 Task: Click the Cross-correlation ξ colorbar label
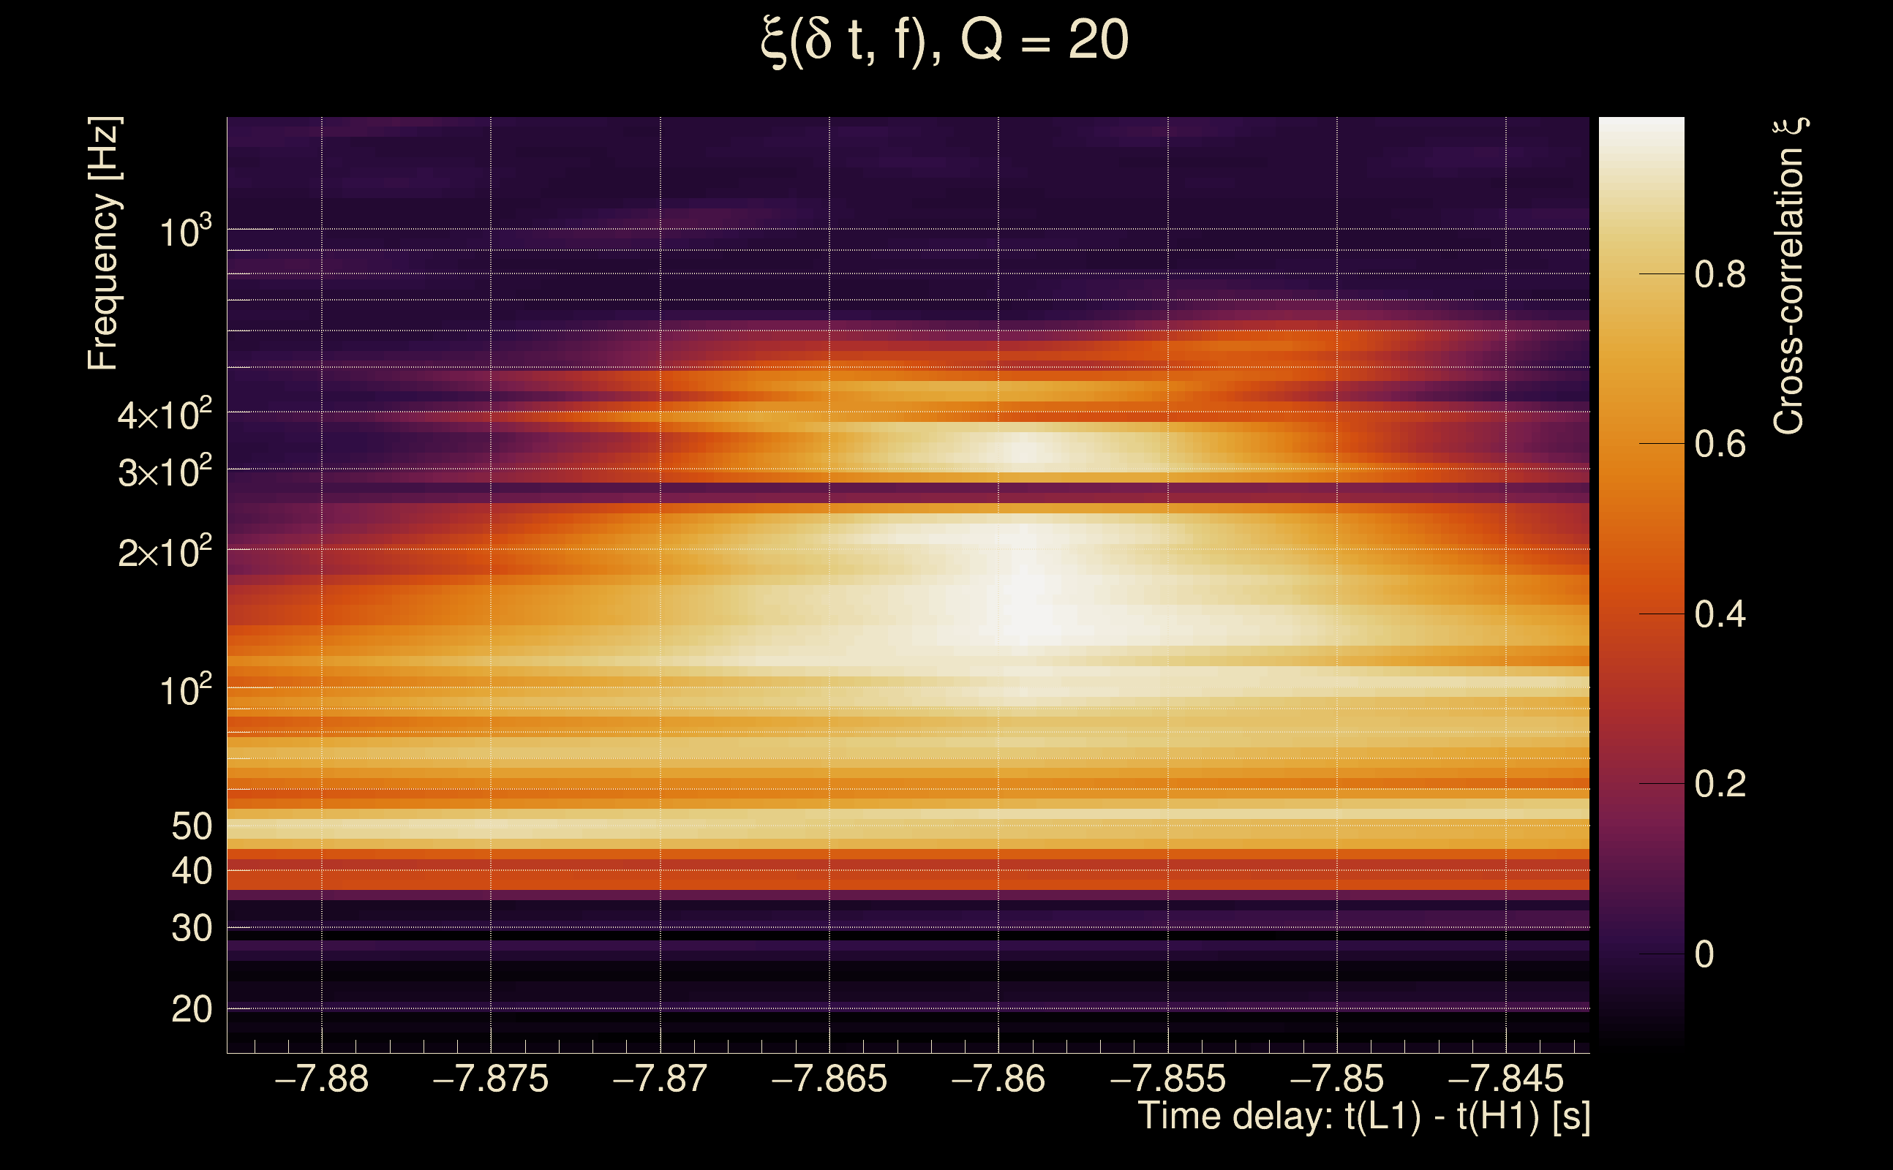point(1789,276)
